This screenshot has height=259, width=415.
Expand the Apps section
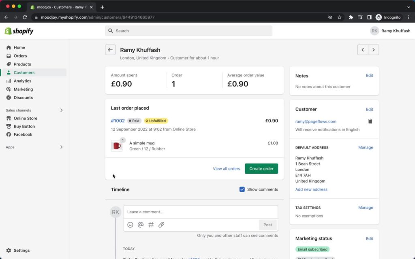(x=61, y=147)
